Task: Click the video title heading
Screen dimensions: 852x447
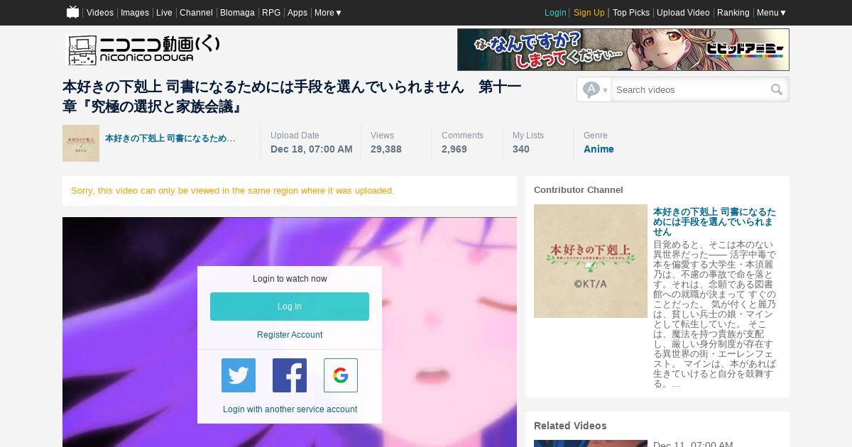Action: click(x=292, y=96)
